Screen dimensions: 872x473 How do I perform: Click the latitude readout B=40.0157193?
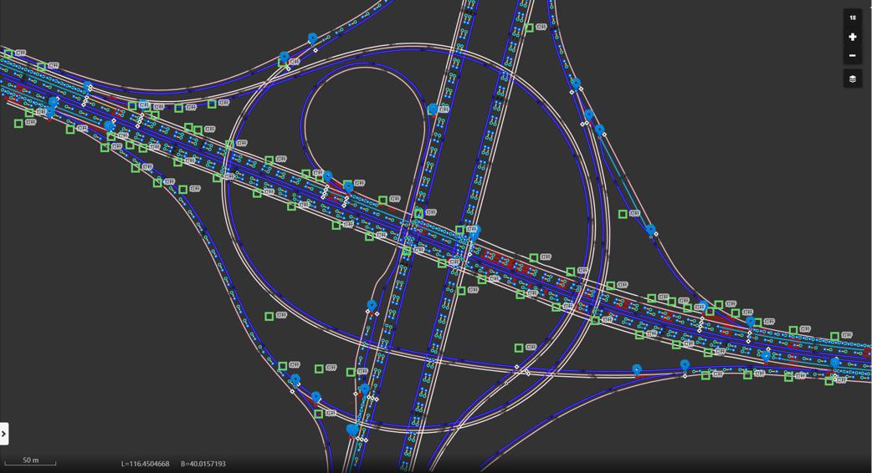(203, 464)
